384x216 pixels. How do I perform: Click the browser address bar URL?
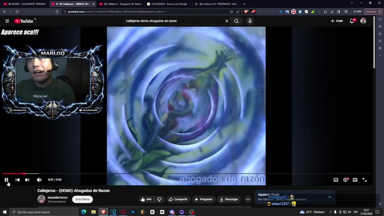point(116,12)
